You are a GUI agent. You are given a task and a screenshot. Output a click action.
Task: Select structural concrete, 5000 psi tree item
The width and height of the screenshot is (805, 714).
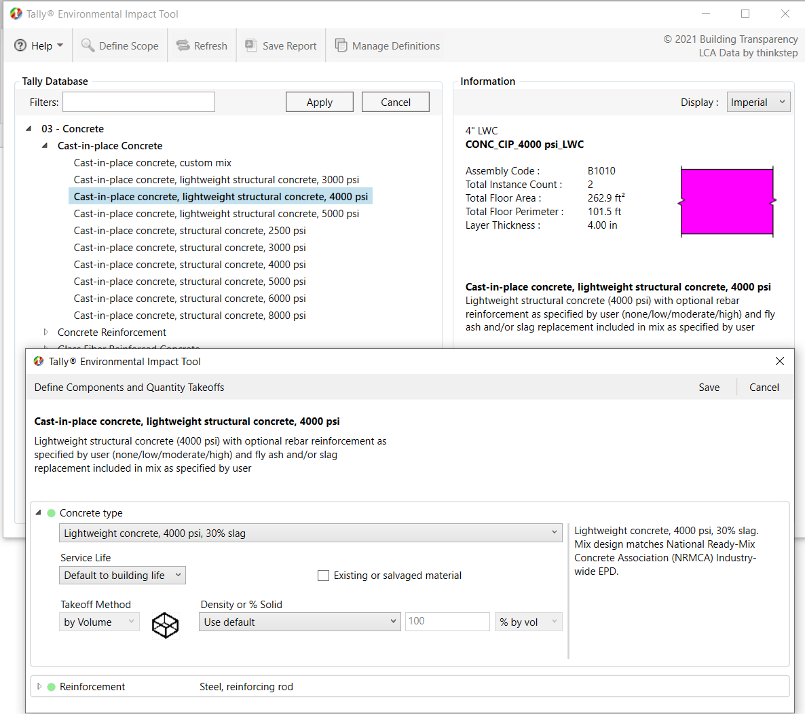coord(189,282)
